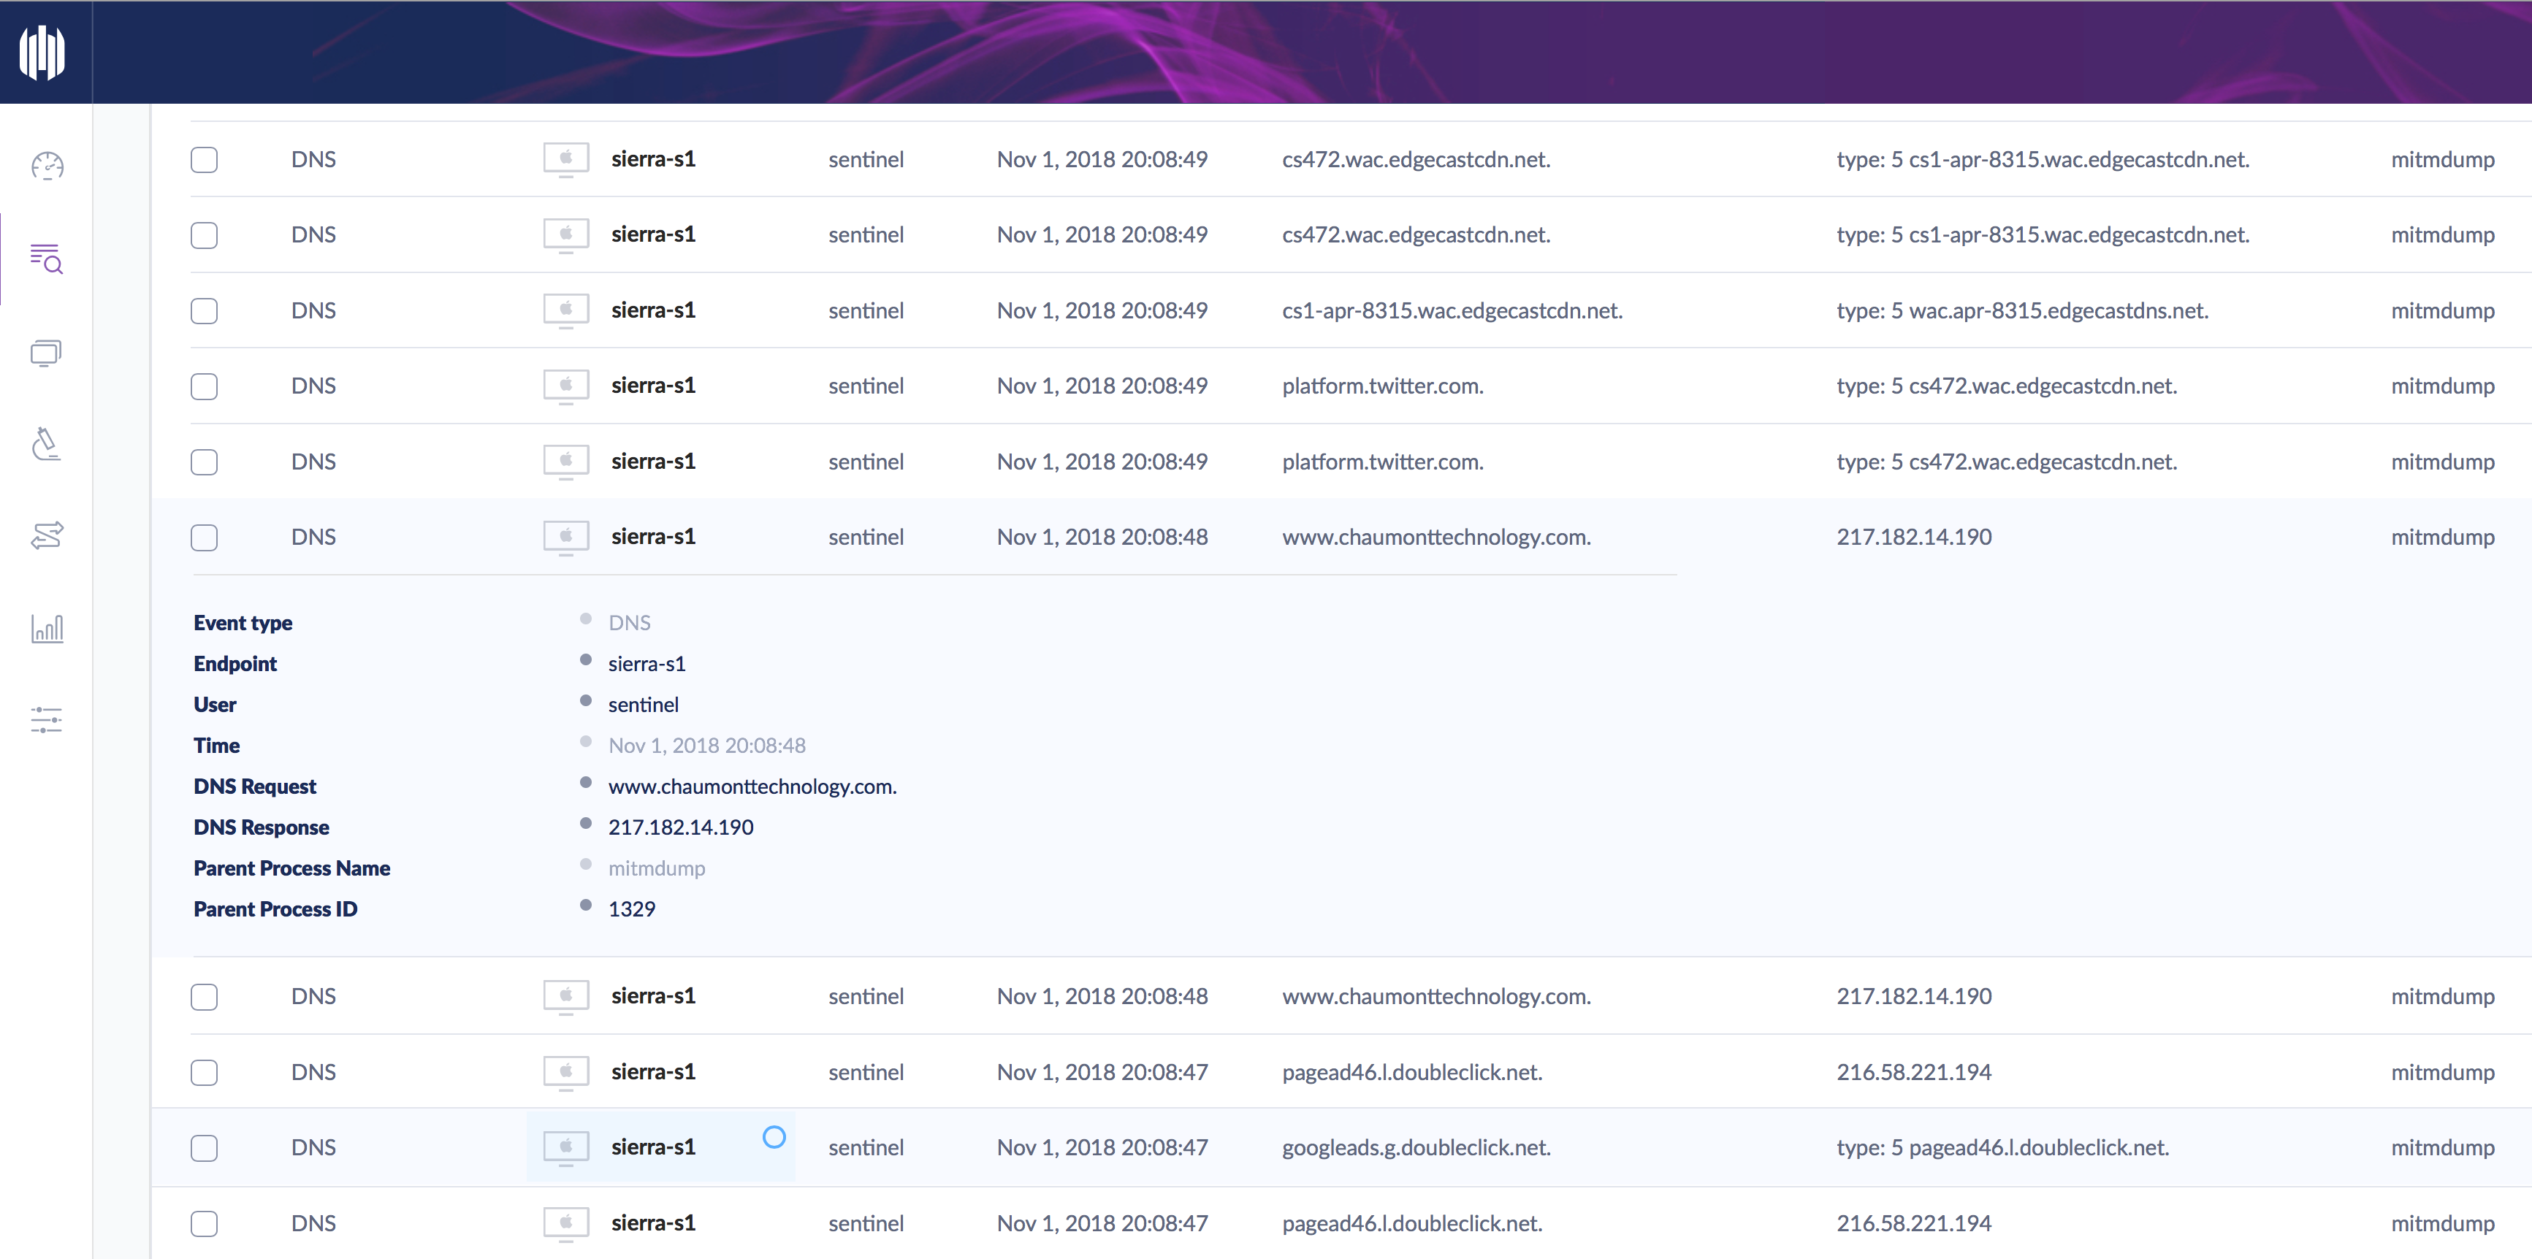Select checkbox of googleads.g.doubleclick.net row

click(x=205, y=1148)
